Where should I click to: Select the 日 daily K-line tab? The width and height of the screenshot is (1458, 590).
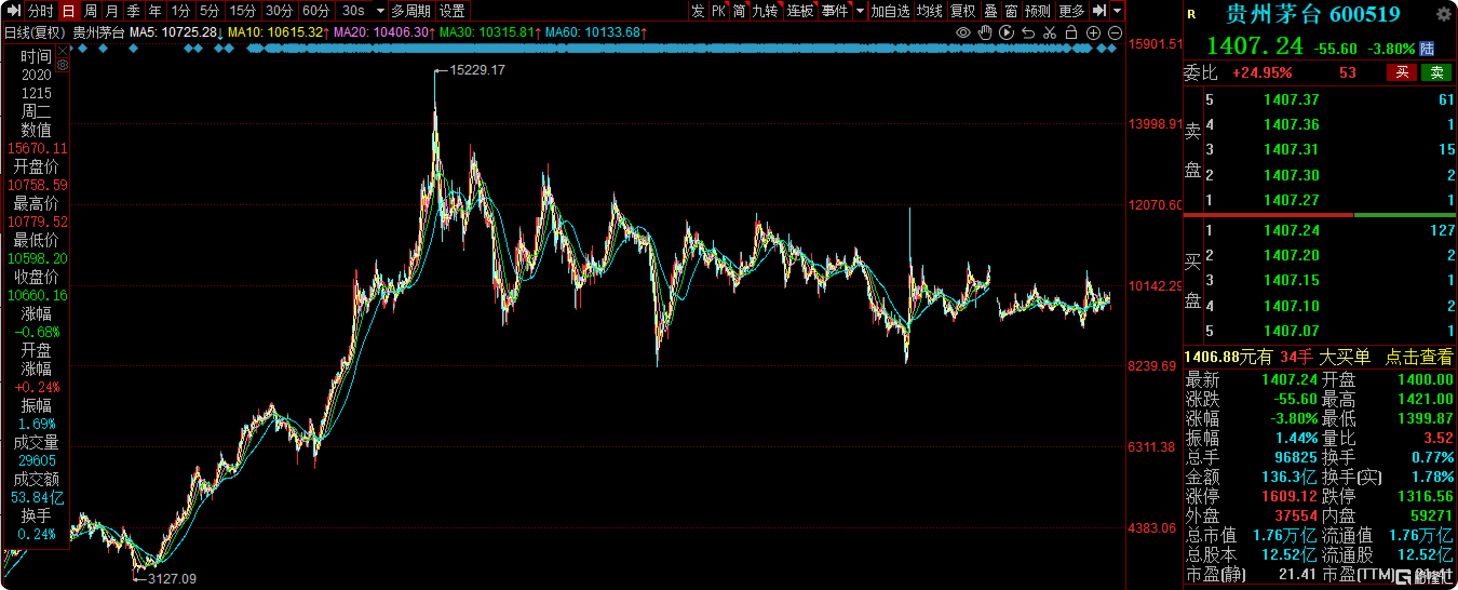point(69,10)
